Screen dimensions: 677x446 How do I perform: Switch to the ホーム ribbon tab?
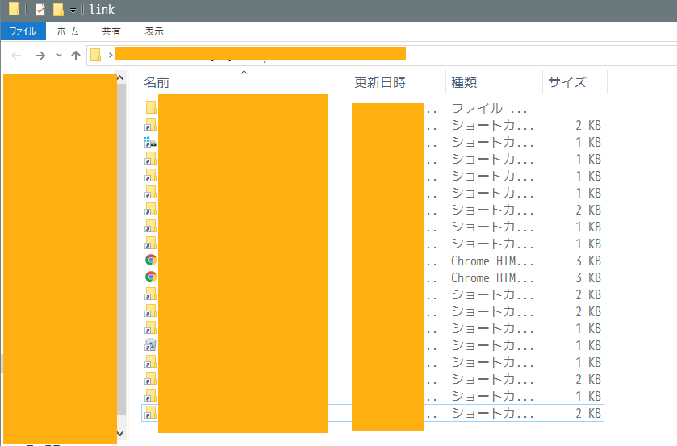pos(68,31)
